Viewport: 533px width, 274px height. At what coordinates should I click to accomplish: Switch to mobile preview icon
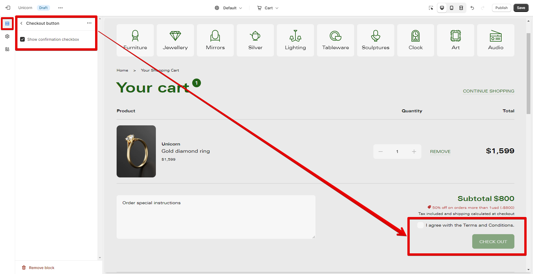[x=452, y=8]
